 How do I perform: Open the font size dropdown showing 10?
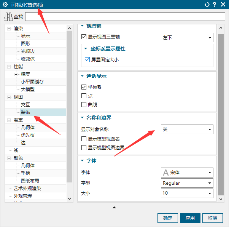187,193
